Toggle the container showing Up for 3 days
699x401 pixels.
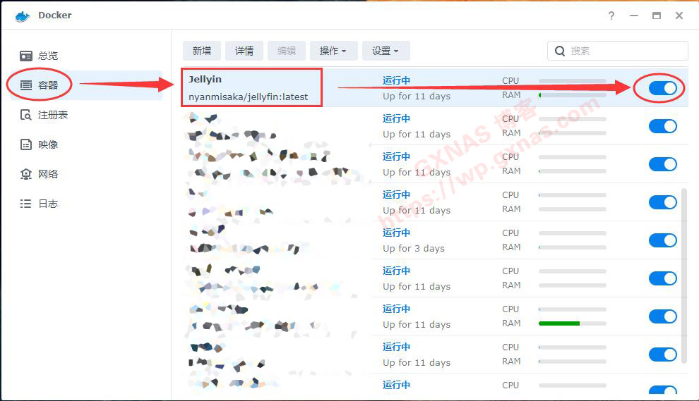click(662, 240)
